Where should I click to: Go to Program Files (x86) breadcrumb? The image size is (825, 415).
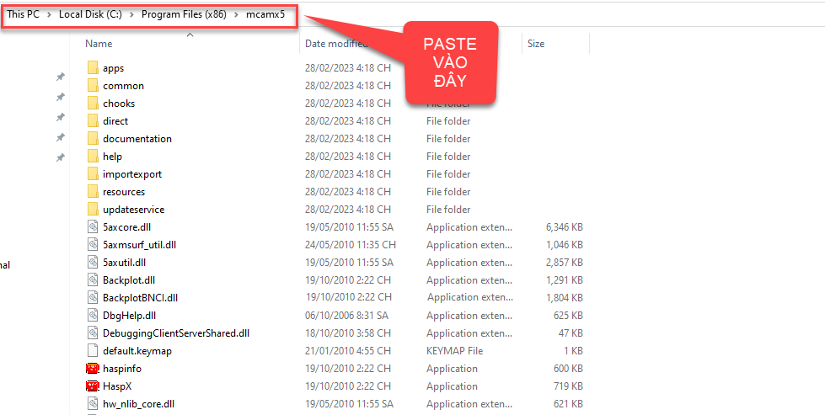pos(185,14)
